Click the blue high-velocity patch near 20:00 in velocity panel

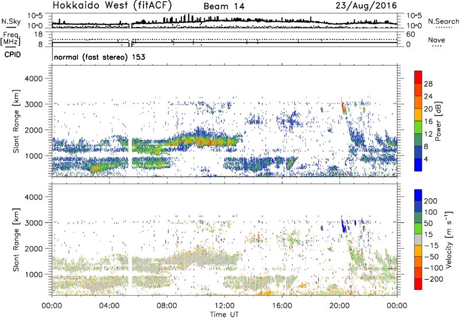[343, 226]
